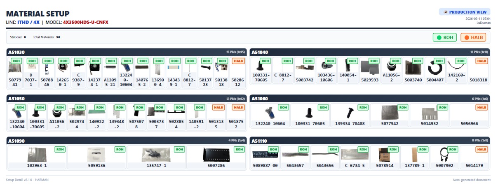Click the Production View button
The height and width of the screenshot is (192, 498).
coord(464,12)
